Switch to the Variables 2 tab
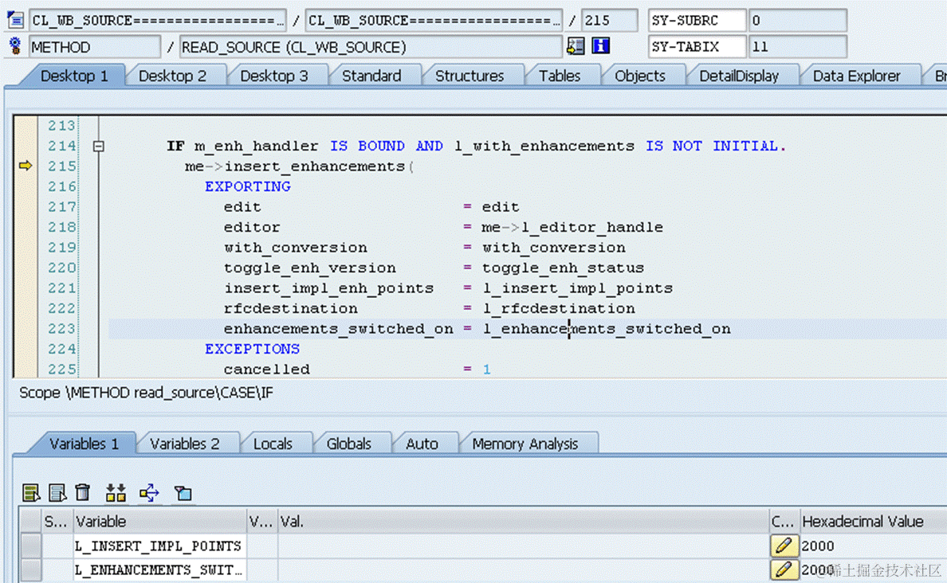947x583 pixels. (x=185, y=444)
